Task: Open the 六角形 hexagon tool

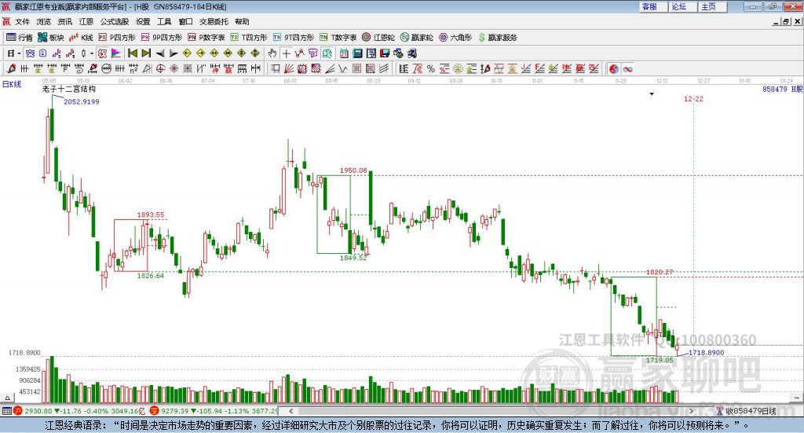Action: (x=455, y=38)
